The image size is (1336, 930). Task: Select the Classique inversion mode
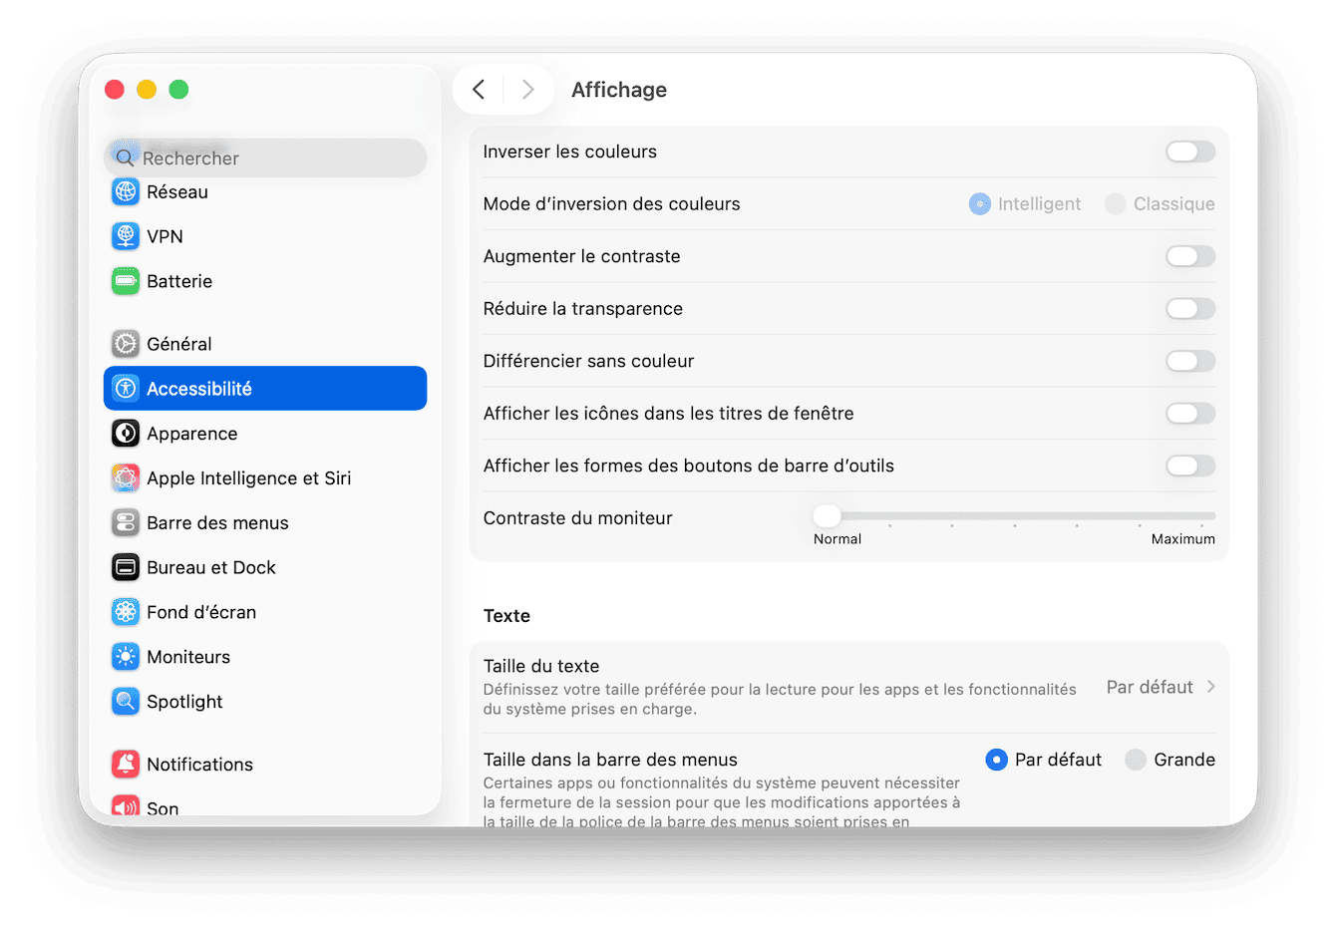[x=1115, y=203]
